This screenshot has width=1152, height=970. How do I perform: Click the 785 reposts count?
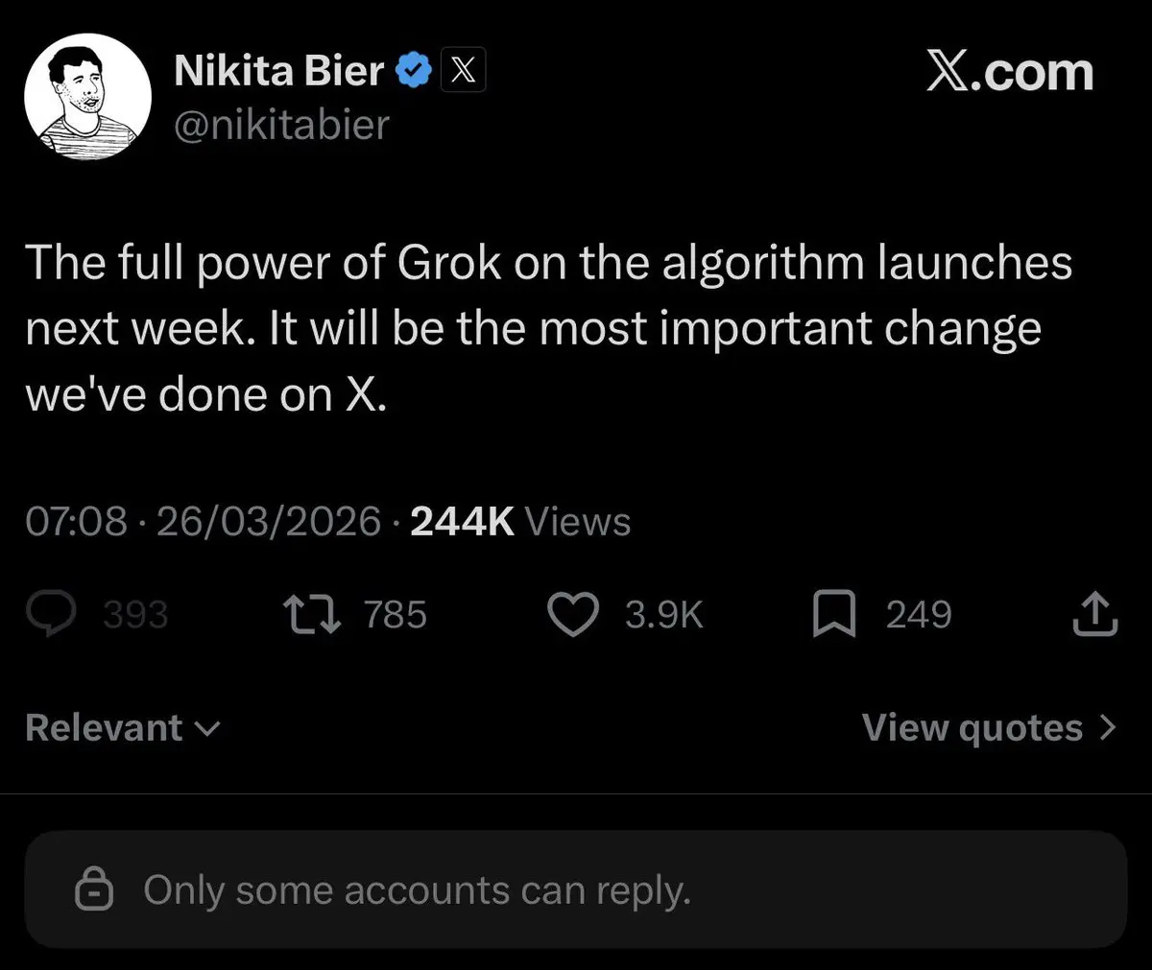tap(396, 614)
